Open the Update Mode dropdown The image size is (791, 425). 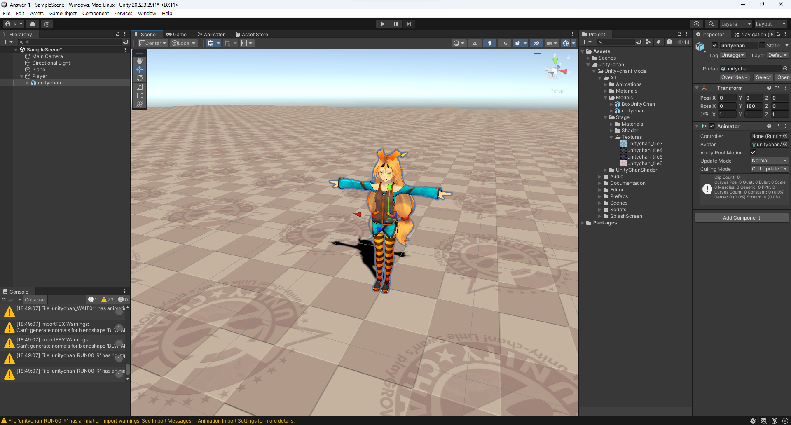tap(769, 161)
